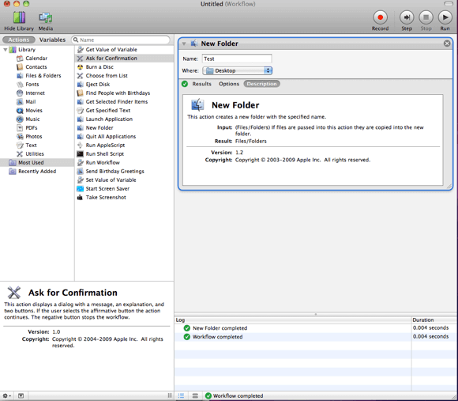Screen dimensions: 458x401
Task: Collapse New Folder action disclosure triangle
Action: pyautogui.click(x=184, y=44)
